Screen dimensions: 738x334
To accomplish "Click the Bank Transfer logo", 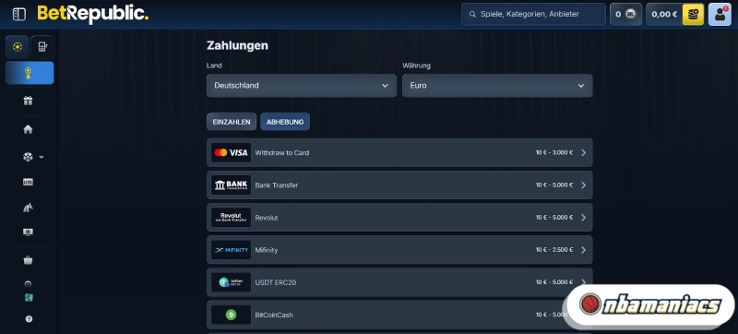I will click(232, 185).
